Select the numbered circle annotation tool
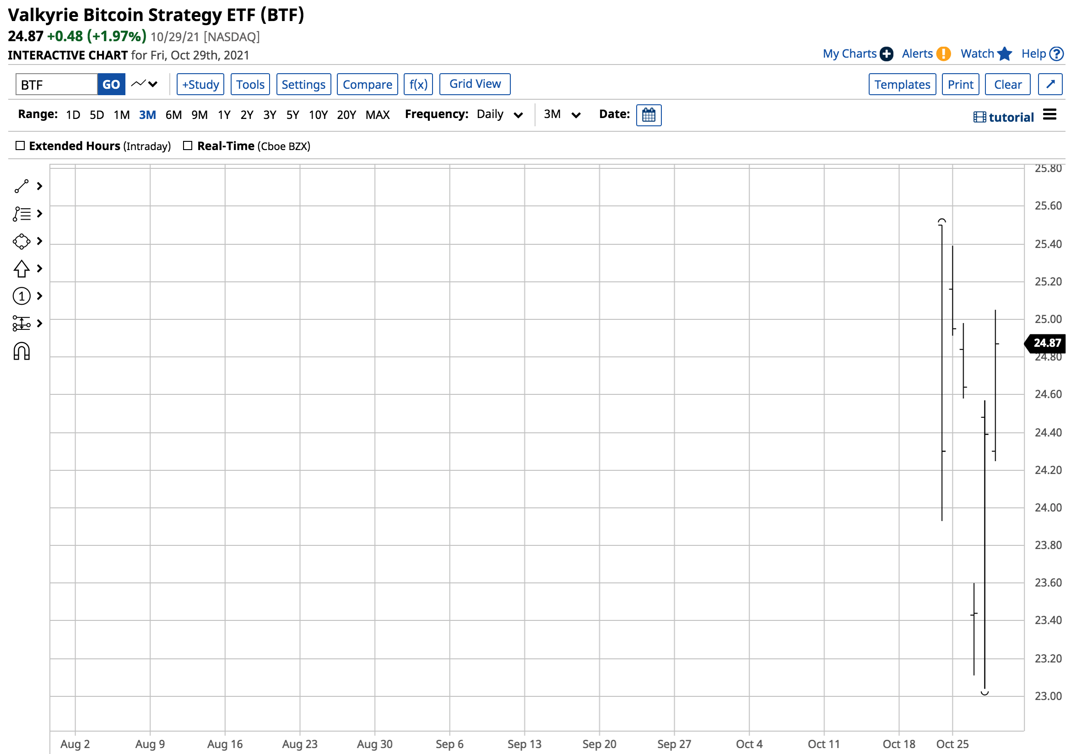Viewport: 1071px width, 754px height. pyautogui.click(x=22, y=296)
